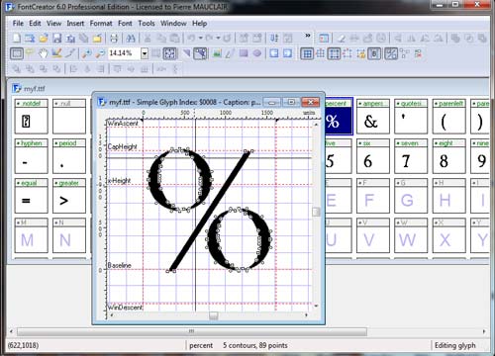Click the delete guidelines red X icon
495x356 pixels.
[x=418, y=53]
